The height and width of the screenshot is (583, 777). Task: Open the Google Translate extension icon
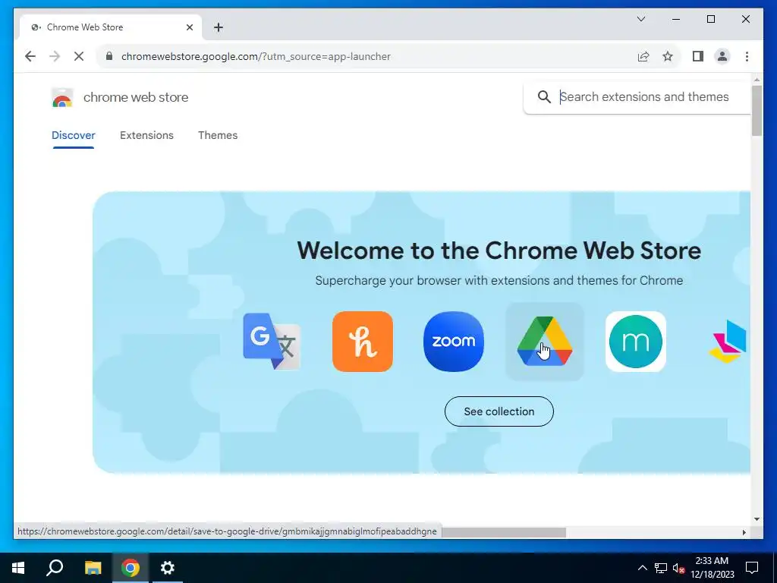tap(272, 341)
